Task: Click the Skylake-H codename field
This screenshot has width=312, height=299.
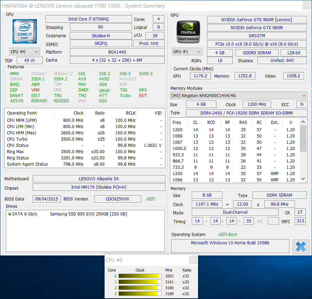Action: 101,36
